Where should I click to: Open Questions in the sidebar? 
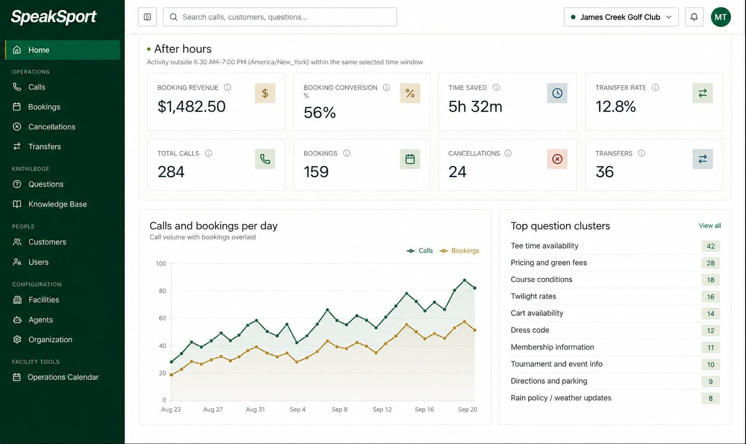coord(62,184)
